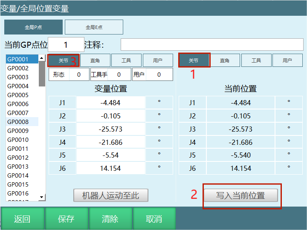Click the 当前GP点位 number field
Image resolution: width=307 pixels, height=230 pixels.
pos(66,45)
